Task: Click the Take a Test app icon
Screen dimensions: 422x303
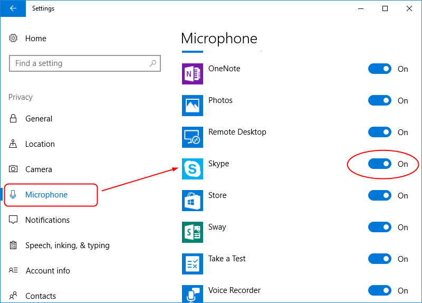Action: [193, 264]
